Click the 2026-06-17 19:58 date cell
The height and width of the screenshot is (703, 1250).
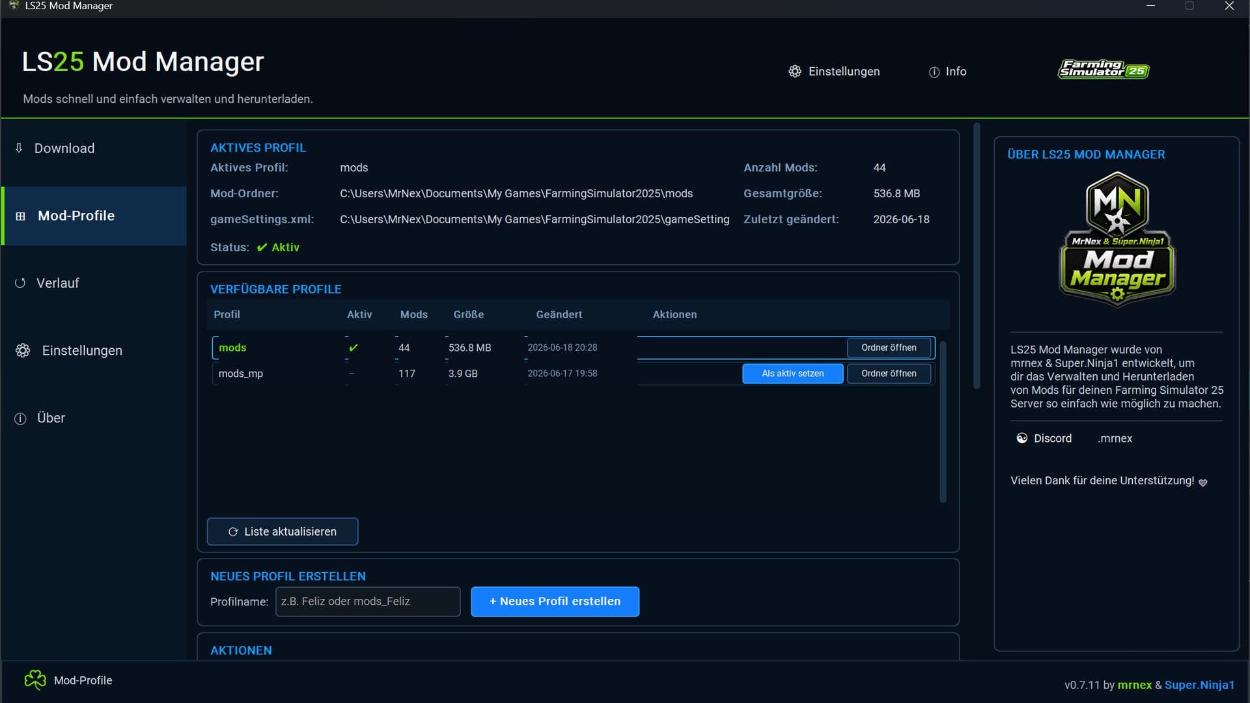[562, 374]
